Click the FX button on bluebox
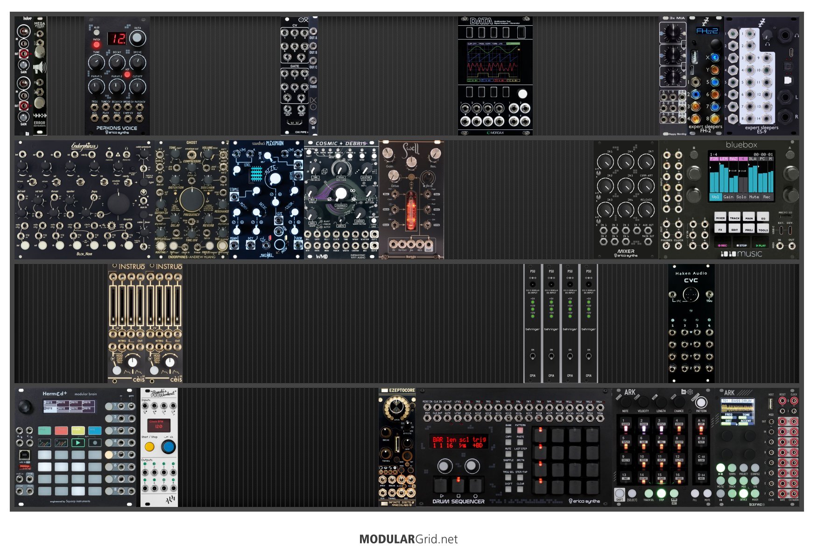818x549 pixels. coord(720,229)
